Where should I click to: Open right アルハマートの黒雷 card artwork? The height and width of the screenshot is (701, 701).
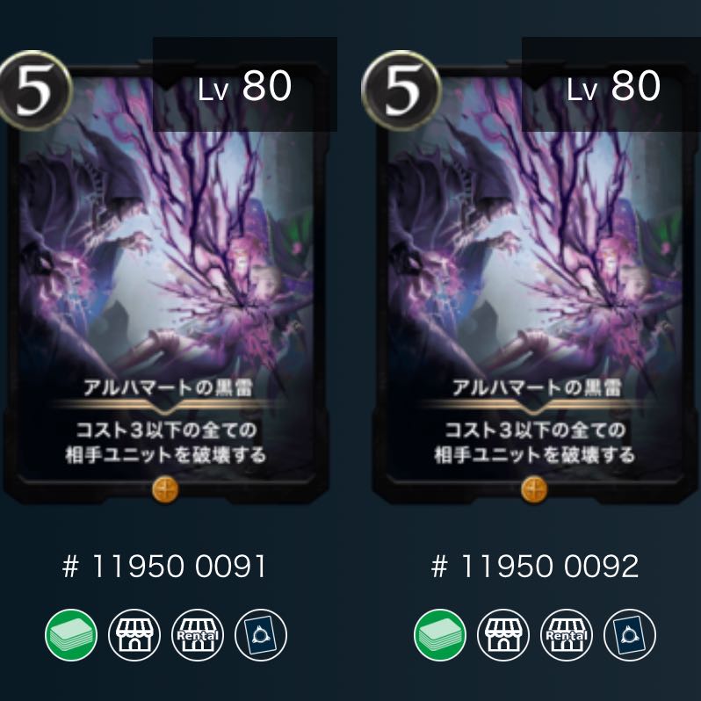(x=535, y=250)
